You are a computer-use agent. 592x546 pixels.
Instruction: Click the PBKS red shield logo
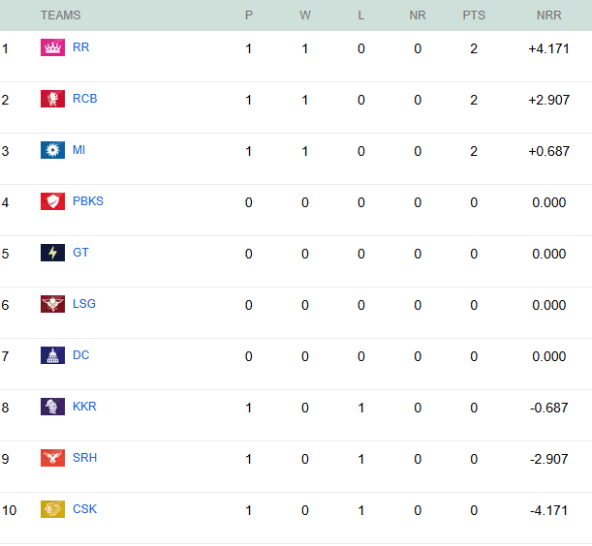coord(52,201)
